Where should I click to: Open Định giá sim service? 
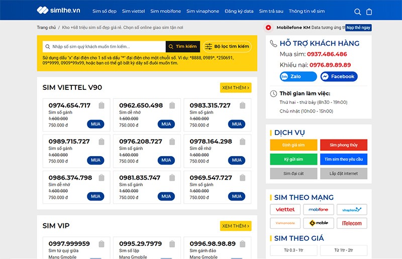coord(293,145)
